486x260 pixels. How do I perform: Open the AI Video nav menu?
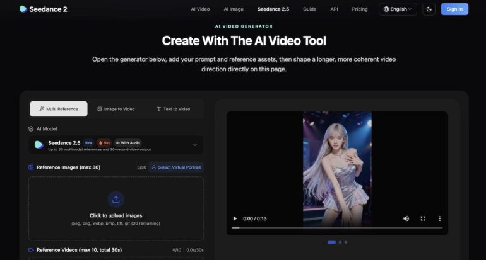pyautogui.click(x=200, y=9)
